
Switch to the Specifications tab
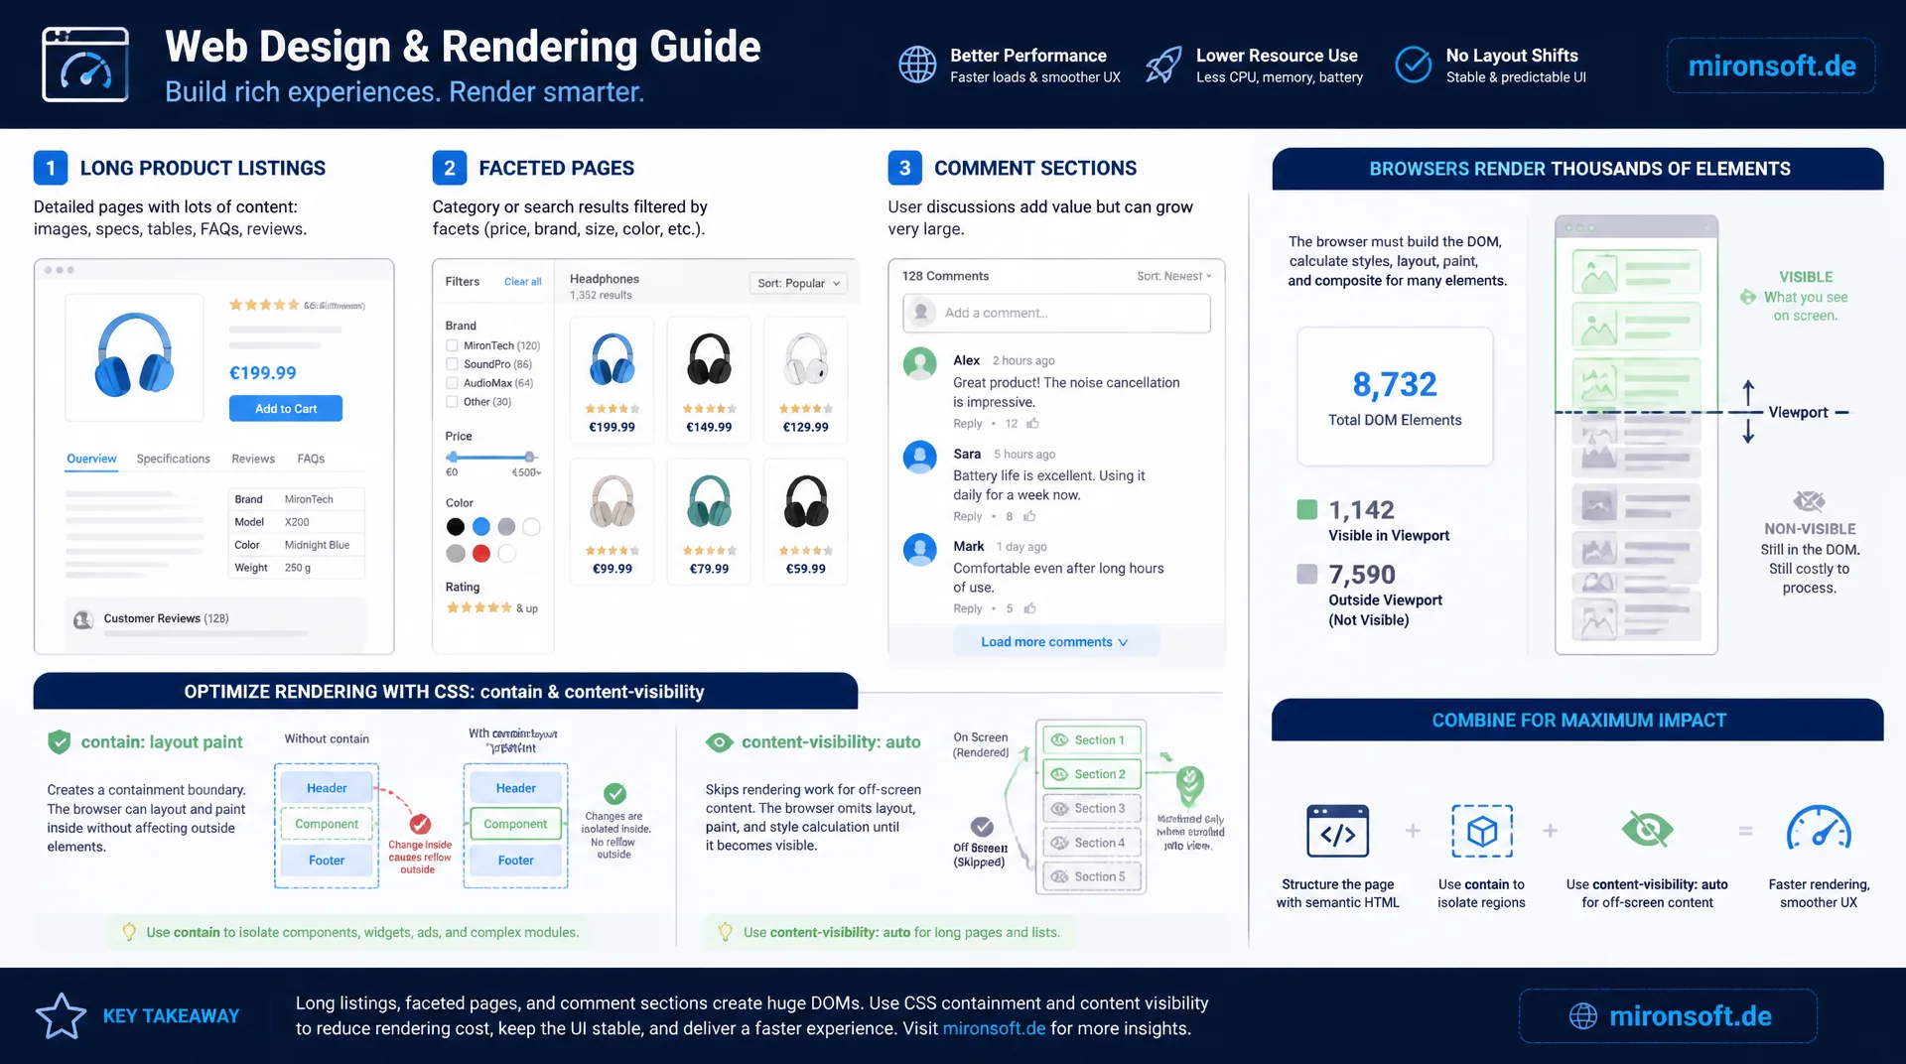click(x=173, y=459)
